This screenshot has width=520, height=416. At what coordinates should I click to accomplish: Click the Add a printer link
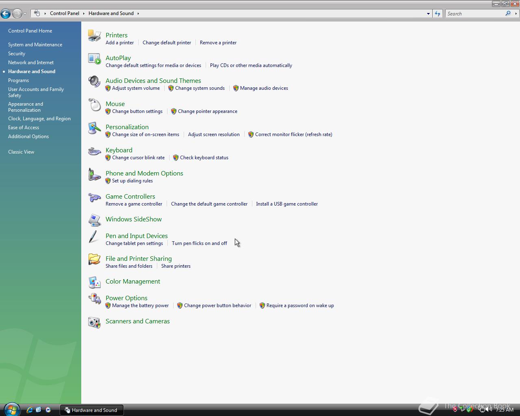coord(119,42)
